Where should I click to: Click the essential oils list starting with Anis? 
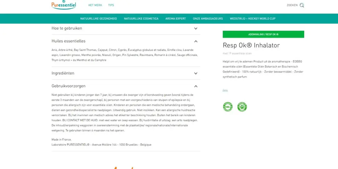[x=125, y=55]
